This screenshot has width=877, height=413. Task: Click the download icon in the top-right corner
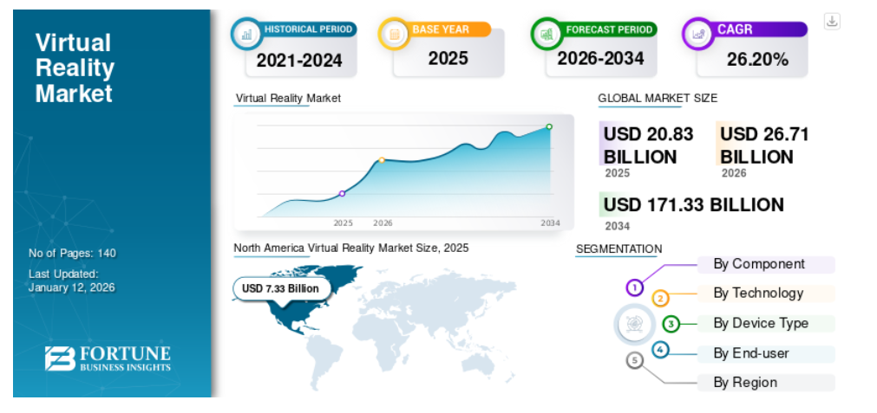[x=832, y=22]
